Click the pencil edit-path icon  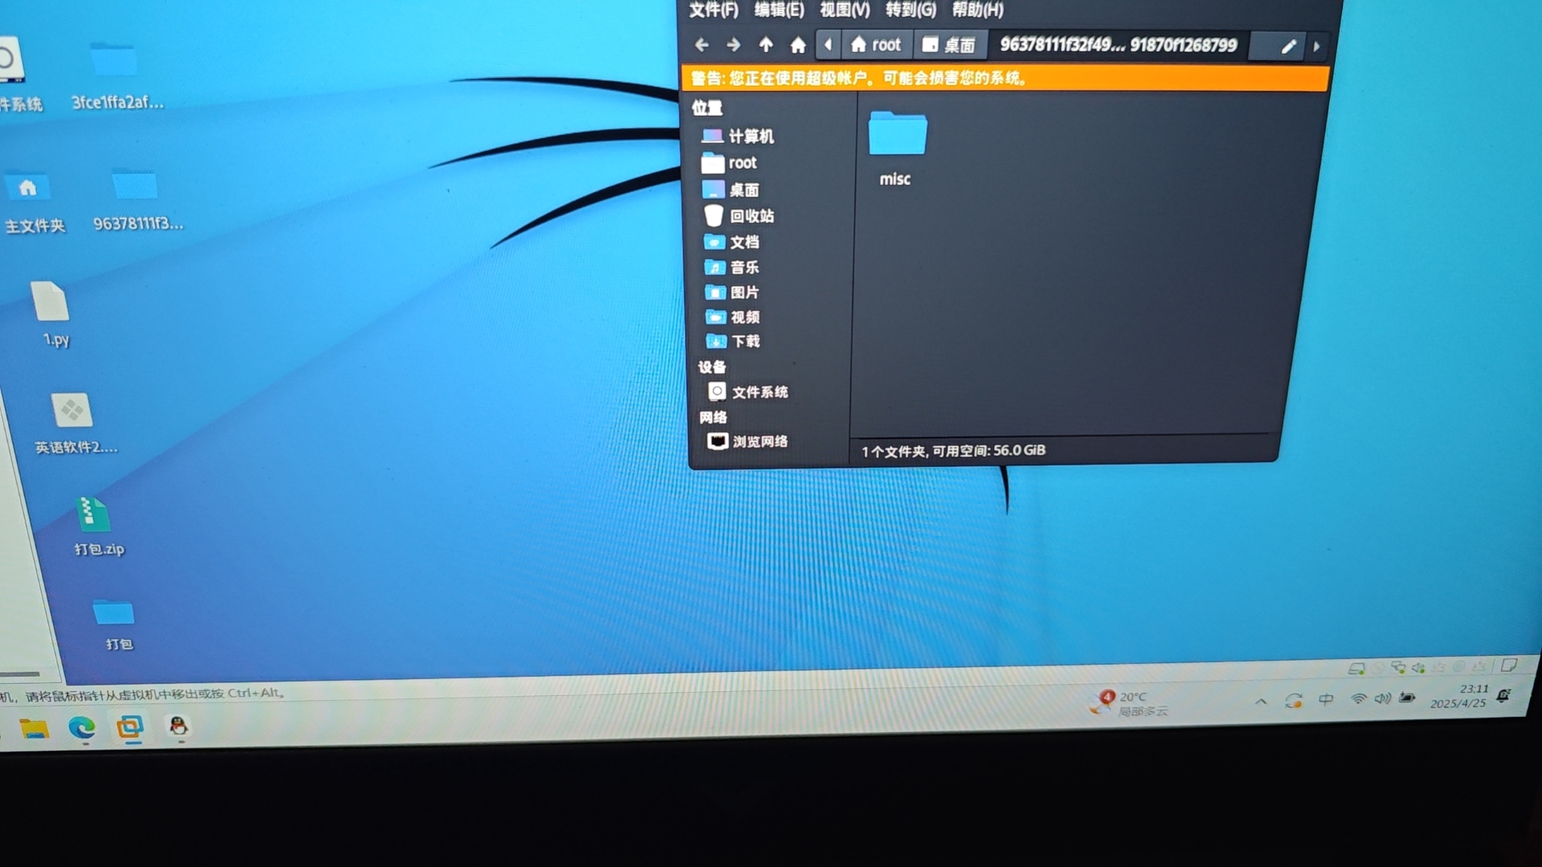pyautogui.click(x=1288, y=47)
